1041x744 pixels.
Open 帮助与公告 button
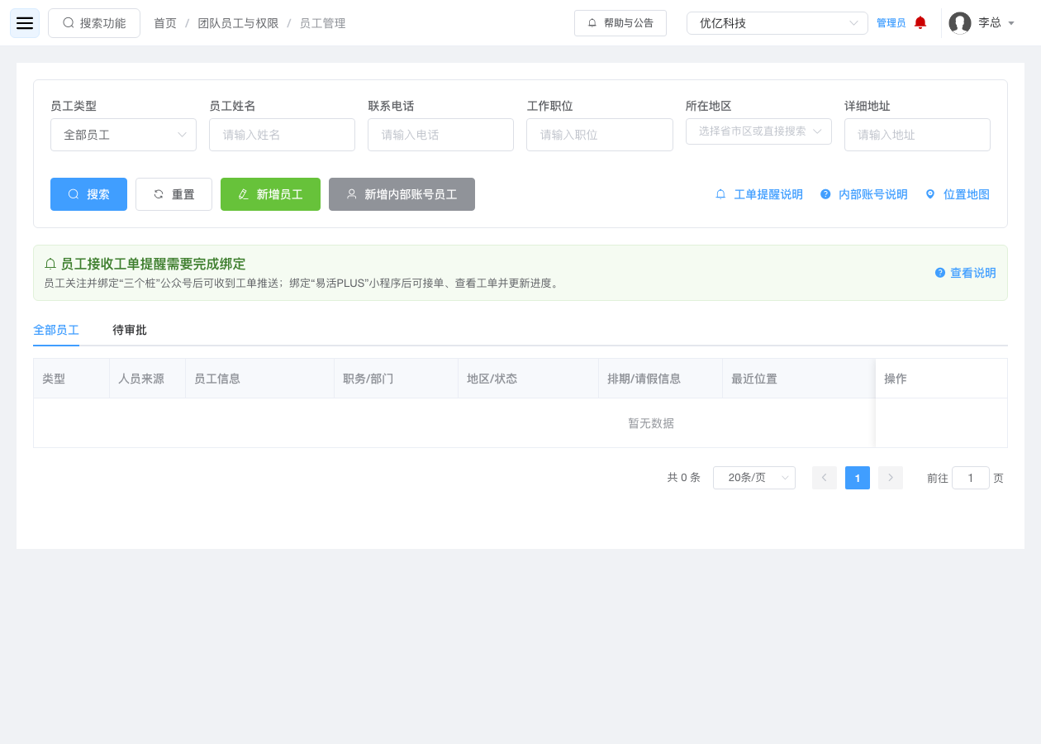coord(620,23)
